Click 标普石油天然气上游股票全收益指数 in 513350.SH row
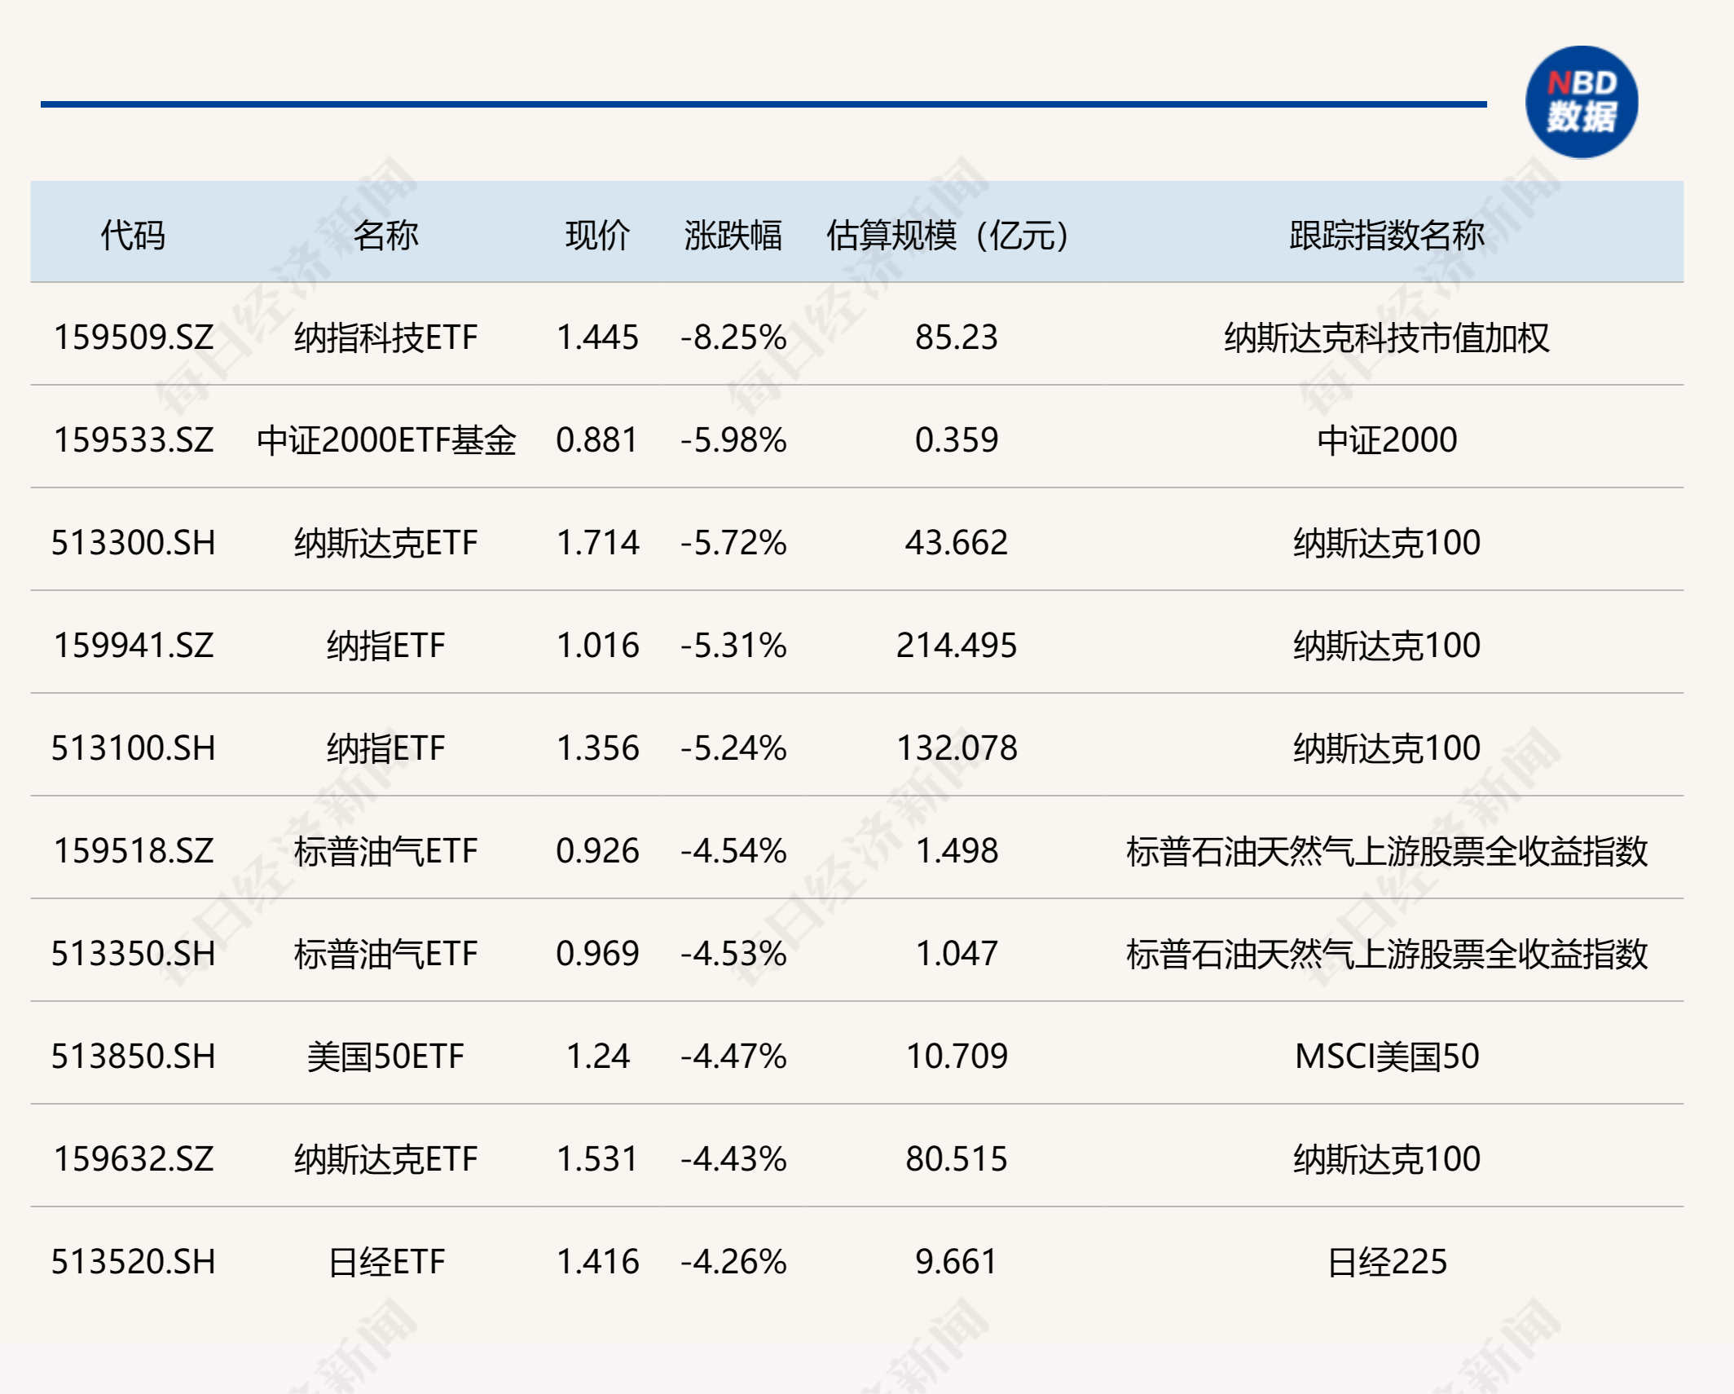Screen dimensions: 1734x1394 [x=1386, y=953]
